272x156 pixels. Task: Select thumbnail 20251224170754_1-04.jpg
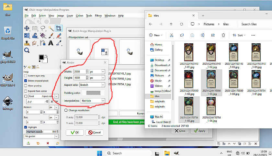click(211, 110)
